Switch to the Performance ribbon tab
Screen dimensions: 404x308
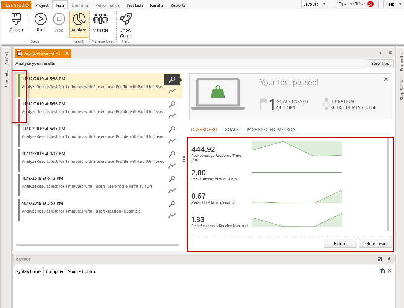click(108, 5)
